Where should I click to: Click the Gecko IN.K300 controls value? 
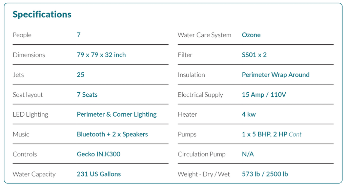(99, 154)
